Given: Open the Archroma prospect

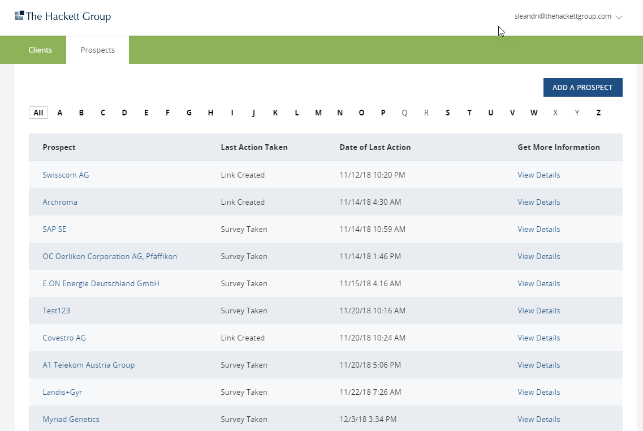Looking at the screenshot, I should (60, 202).
